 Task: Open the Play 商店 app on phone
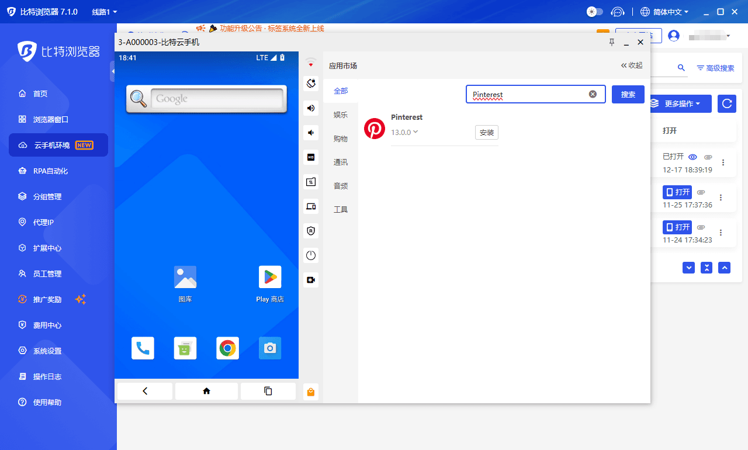coord(270,278)
